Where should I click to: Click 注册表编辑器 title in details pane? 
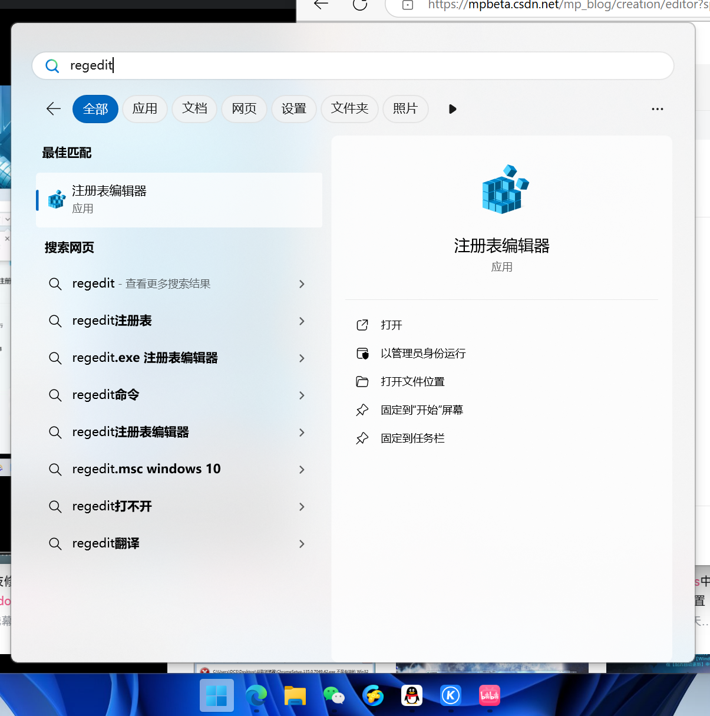(502, 246)
